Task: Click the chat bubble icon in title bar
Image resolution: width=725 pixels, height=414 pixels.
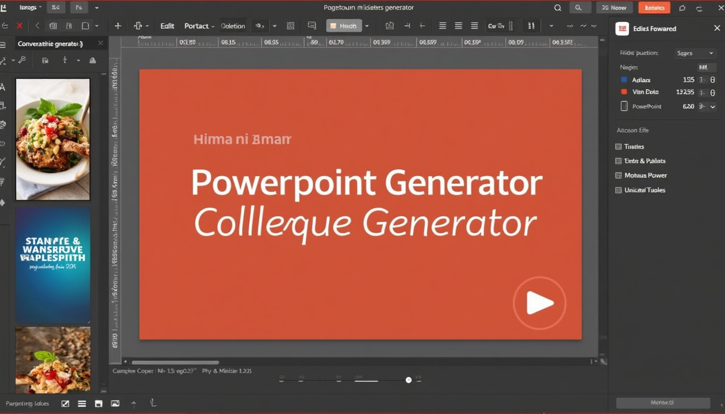Action: point(682,8)
